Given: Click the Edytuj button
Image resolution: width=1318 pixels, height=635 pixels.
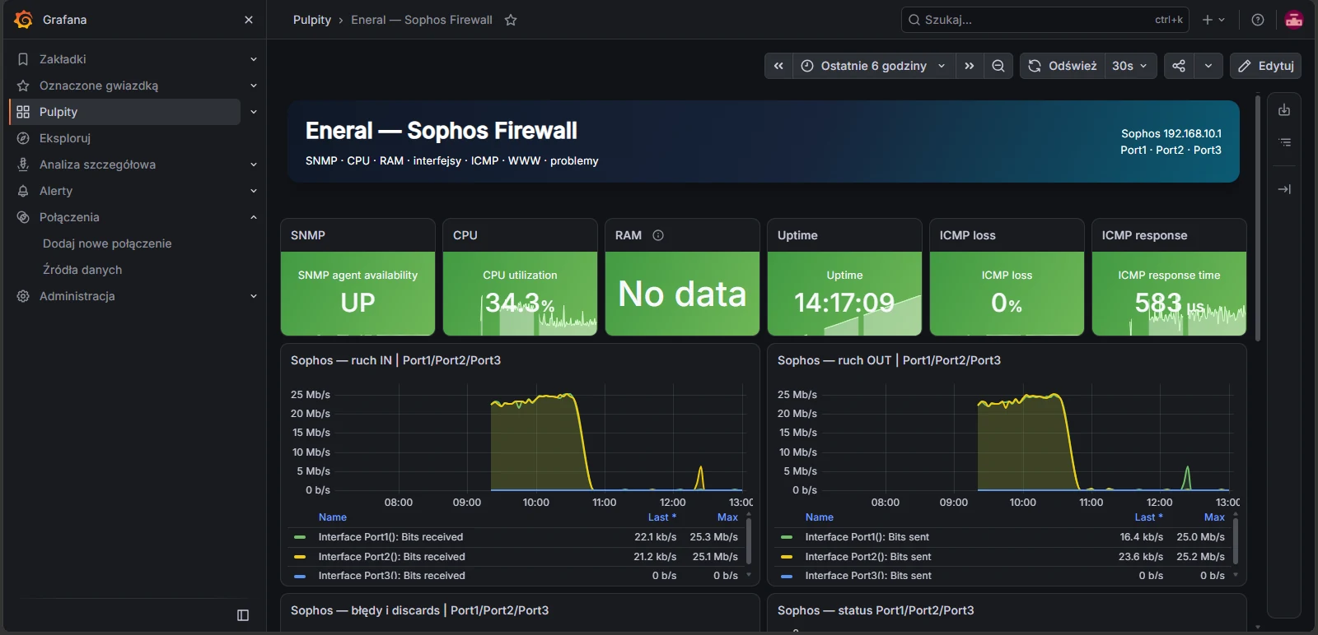Looking at the screenshot, I should pyautogui.click(x=1265, y=66).
